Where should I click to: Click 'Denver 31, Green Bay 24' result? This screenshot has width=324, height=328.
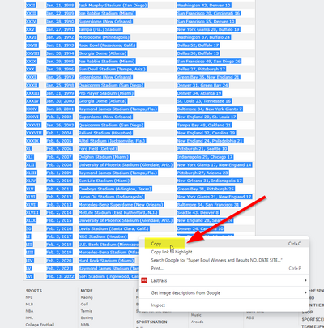(x=202, y=85)
